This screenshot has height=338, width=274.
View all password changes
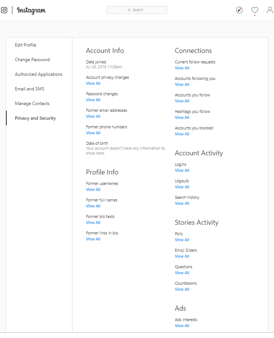(93, 100)
